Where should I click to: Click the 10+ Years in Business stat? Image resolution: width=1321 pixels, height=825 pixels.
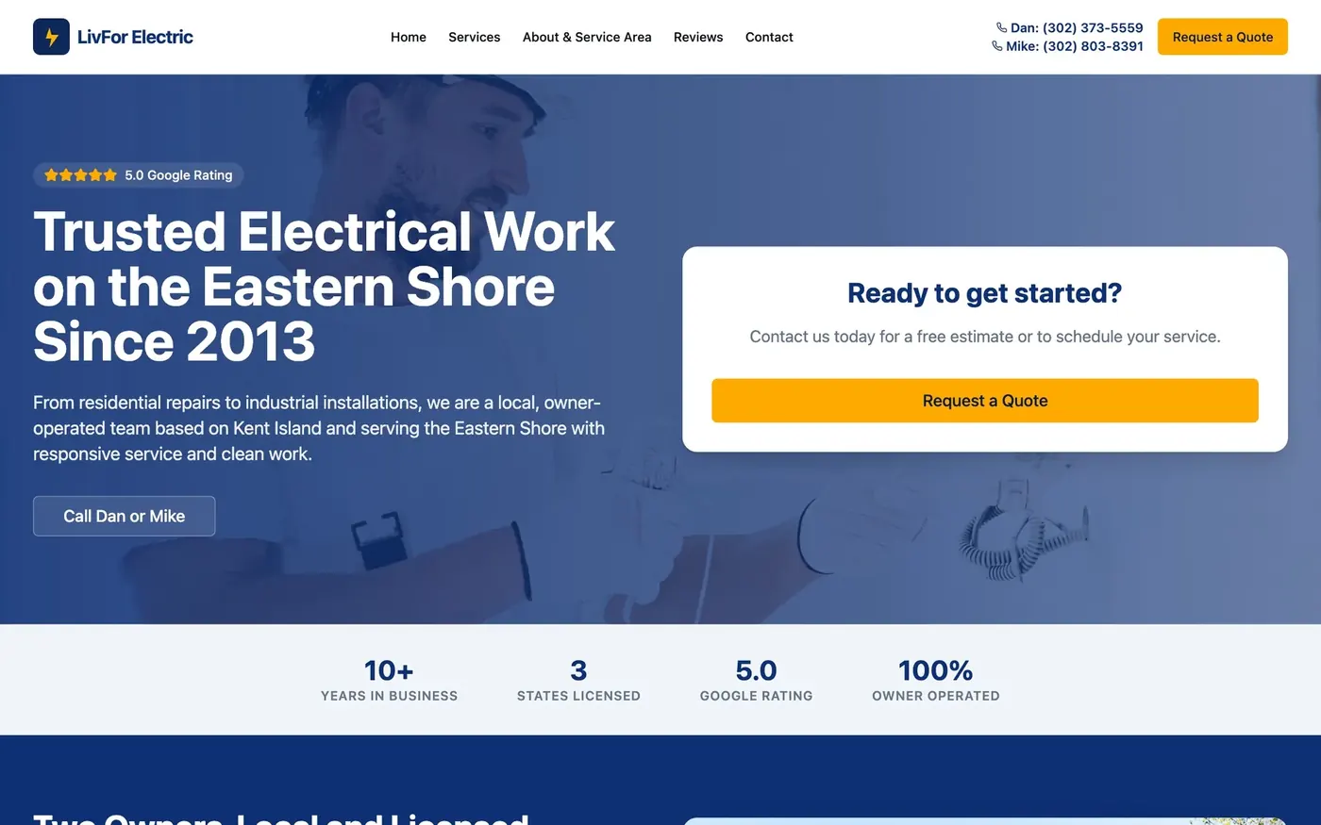tap(389, 680)
